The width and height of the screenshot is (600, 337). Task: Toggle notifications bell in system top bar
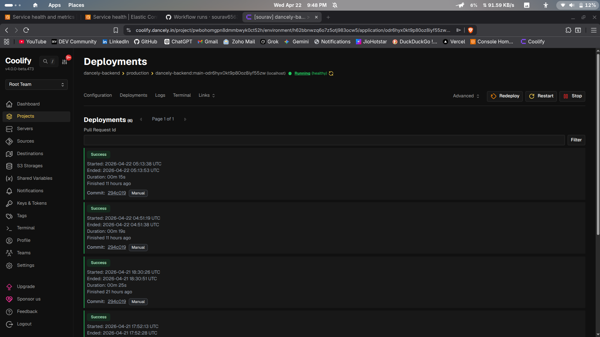coord(335,5)
